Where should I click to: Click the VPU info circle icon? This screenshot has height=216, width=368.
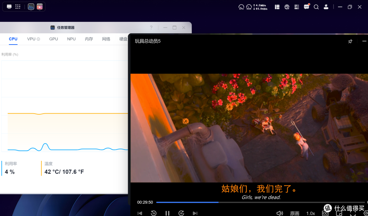click(39, 39)
